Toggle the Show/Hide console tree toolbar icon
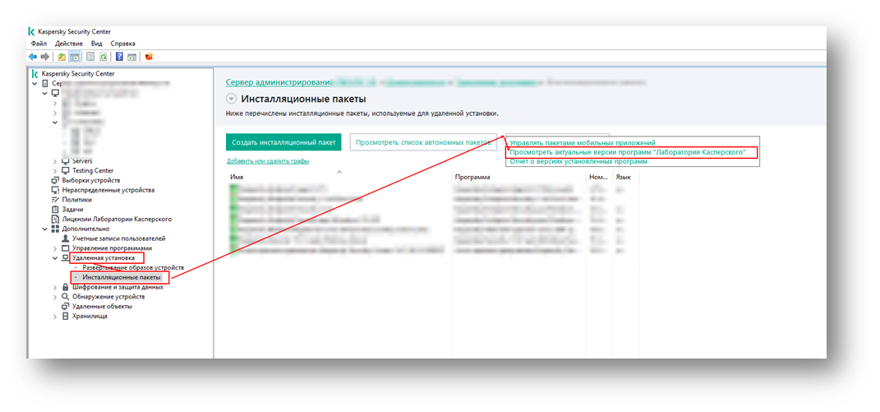Image resolution: width=880 pixels, height=412 pixels. 74,57
